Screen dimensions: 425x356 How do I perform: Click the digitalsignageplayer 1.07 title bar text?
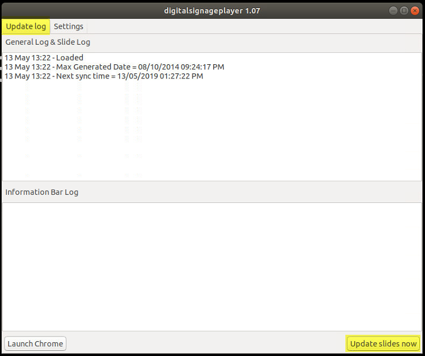(212, 11)
